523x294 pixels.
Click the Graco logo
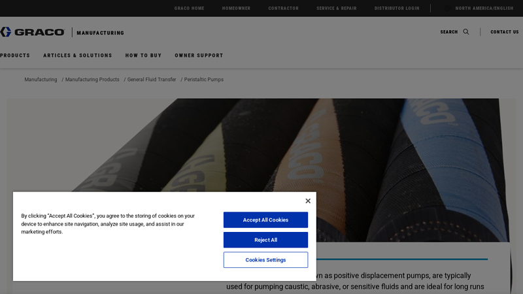coord(32,32)
